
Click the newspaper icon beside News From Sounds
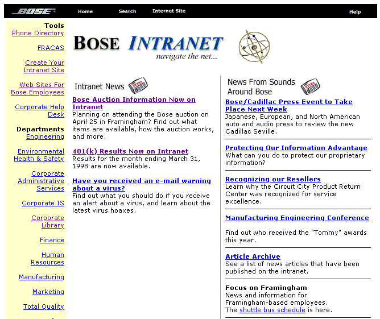(x=310, y=86)
